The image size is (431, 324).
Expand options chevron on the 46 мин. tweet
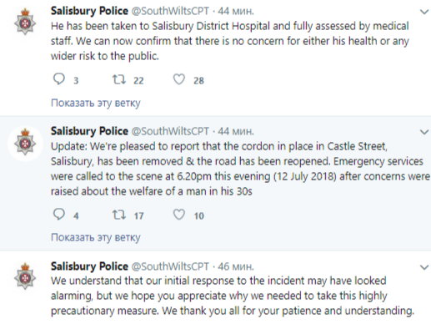click(x=424, y=267)
